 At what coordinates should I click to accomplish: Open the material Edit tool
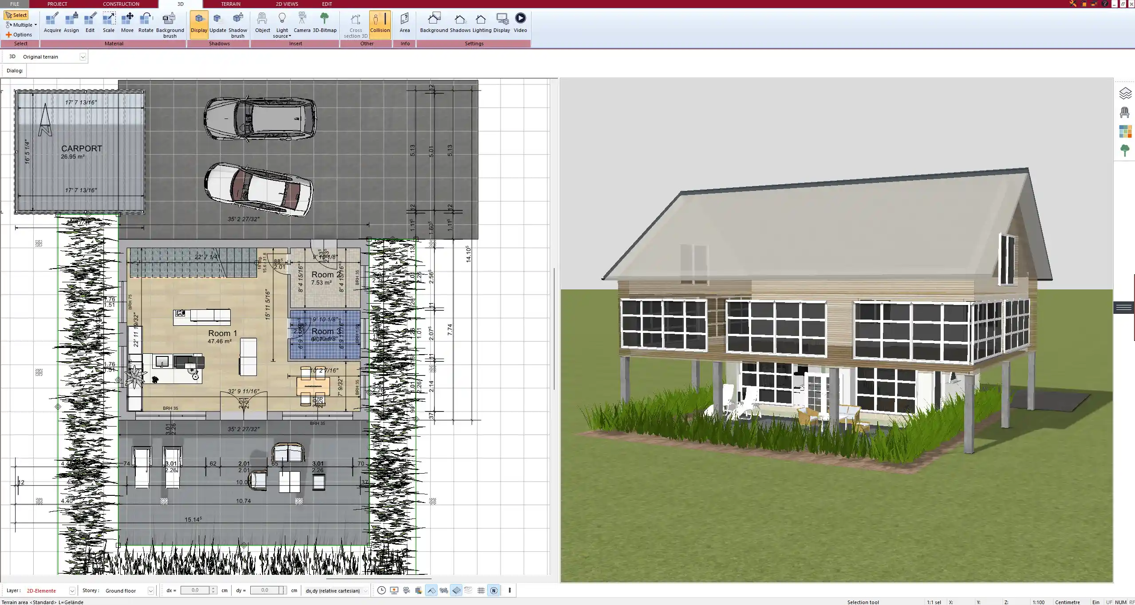90,23
